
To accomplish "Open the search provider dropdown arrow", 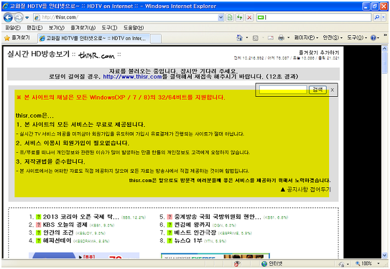I will pos(384,17).
